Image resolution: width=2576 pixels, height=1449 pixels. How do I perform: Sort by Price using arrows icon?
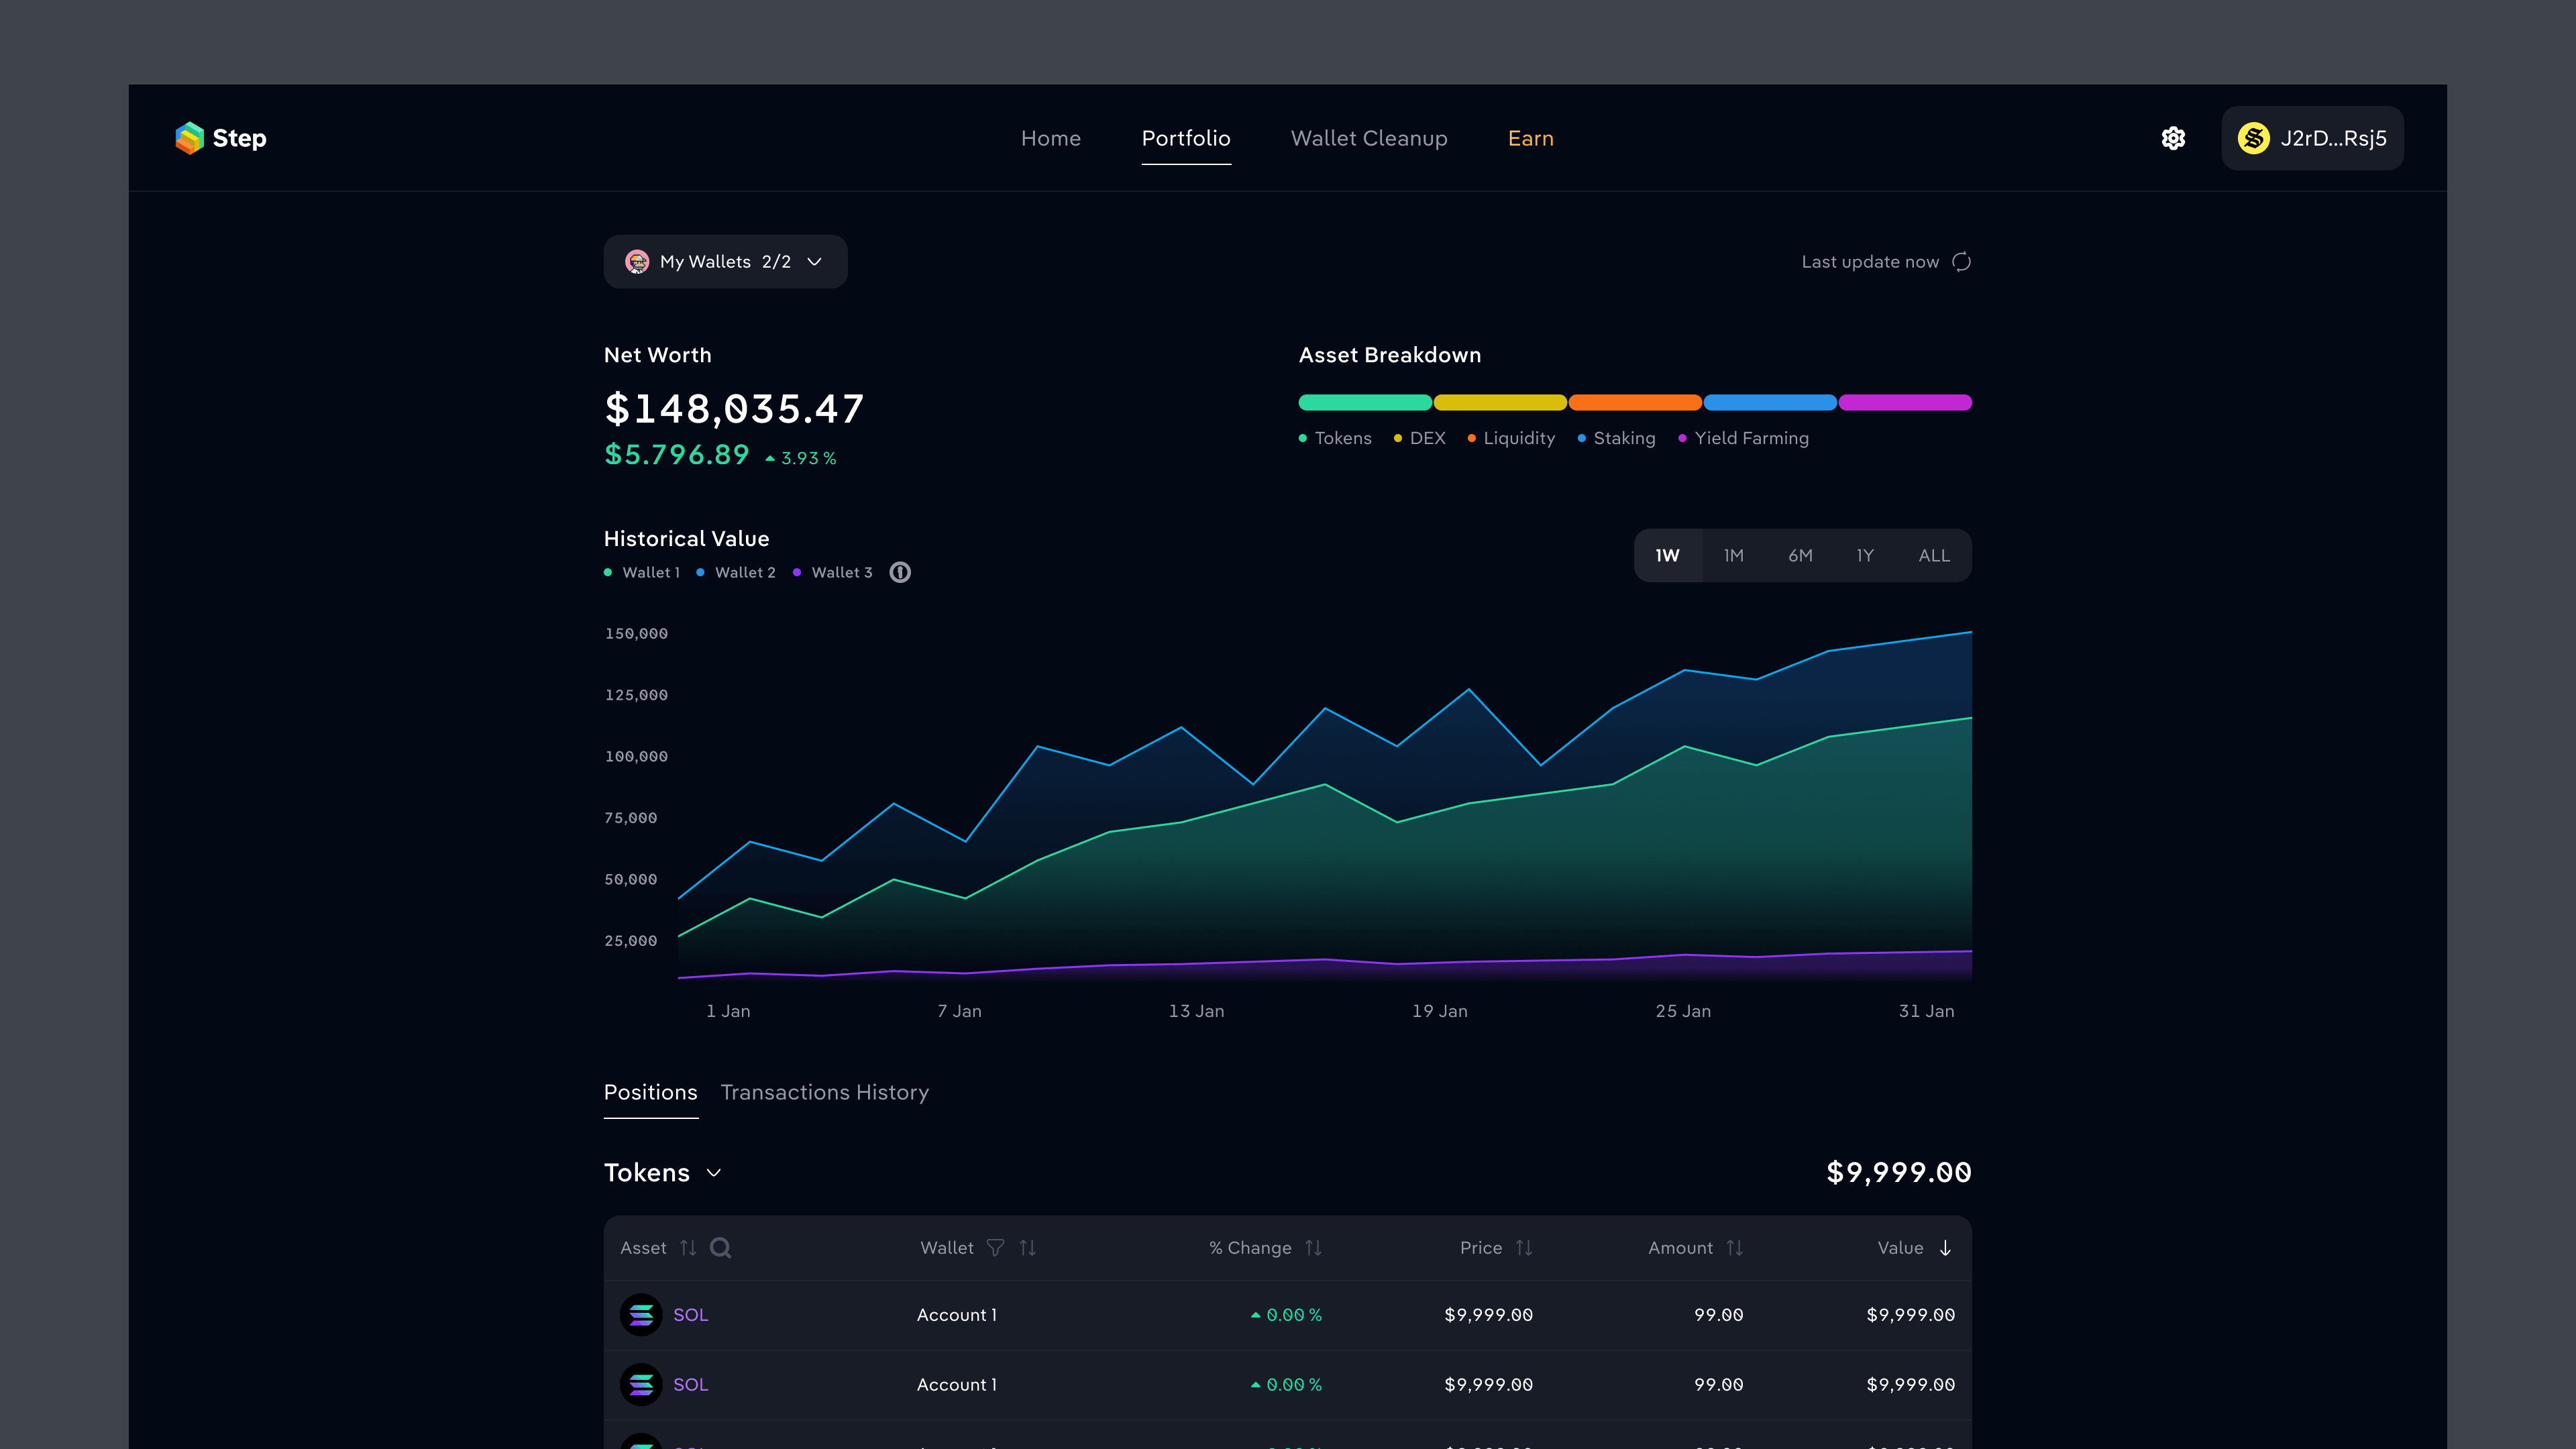pos(1523,1247)
